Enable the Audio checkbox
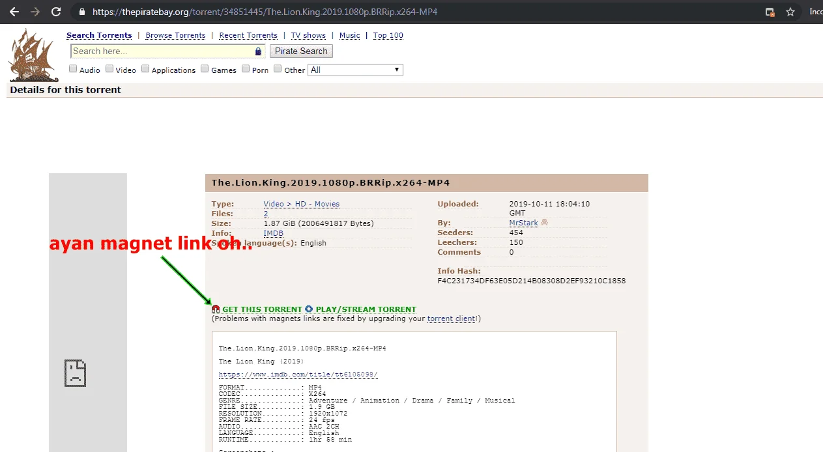823x452 pixels. click(x=73, y=69)
